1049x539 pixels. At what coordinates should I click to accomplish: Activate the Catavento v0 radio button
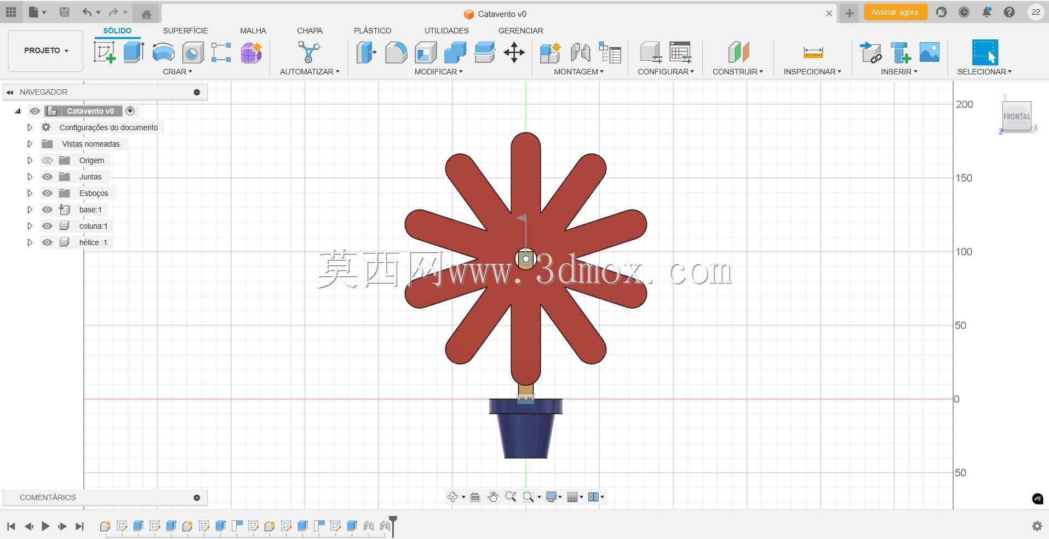coord(130,111)
